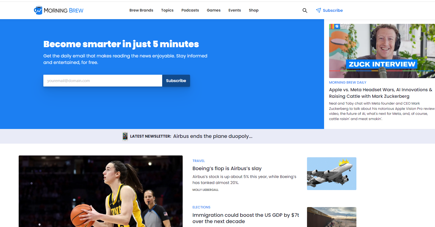Screen dimensions: 435x227
Task: Click the Elections category label
Action: point(201,207)
